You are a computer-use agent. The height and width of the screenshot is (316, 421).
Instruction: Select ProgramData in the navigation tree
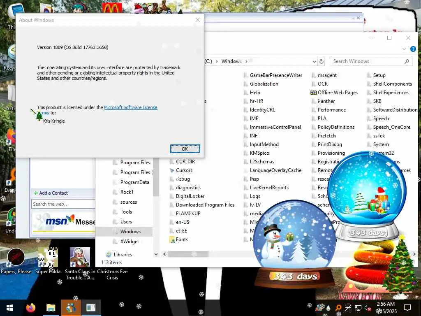134,182
